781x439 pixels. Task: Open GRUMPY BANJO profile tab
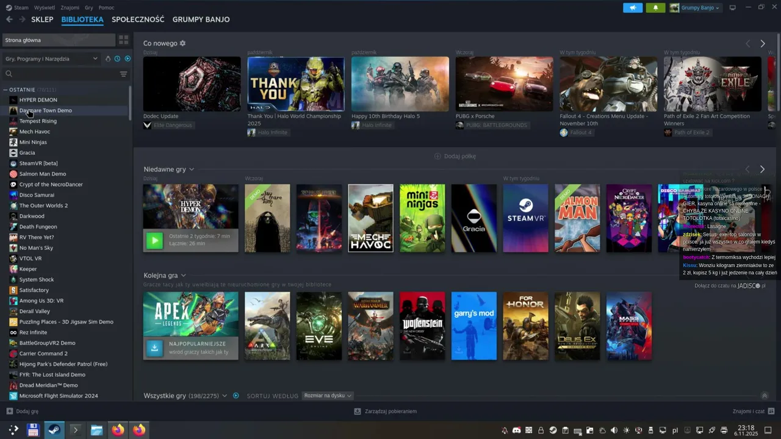click(201, 20)
